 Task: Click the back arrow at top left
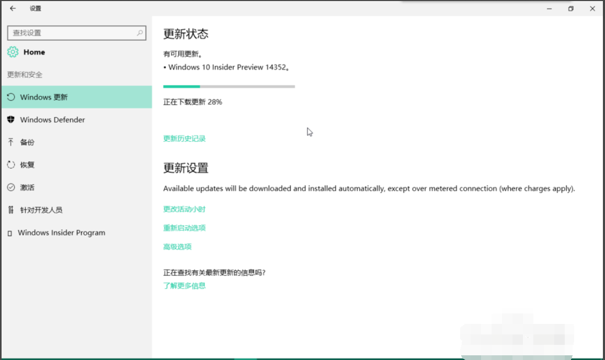click(x=13, y=8)
